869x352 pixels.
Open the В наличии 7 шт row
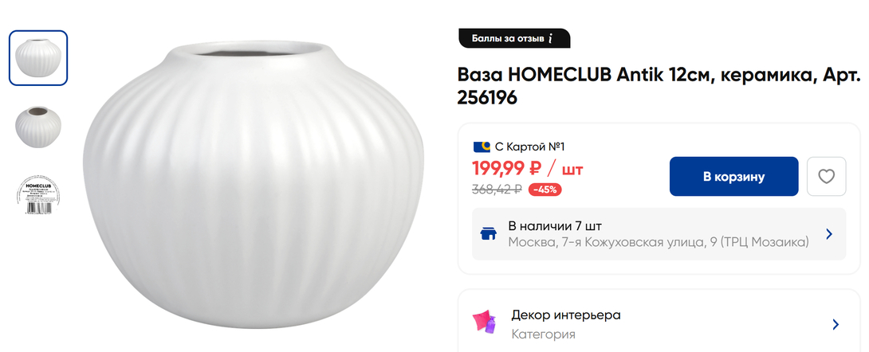(x=659, y=234)
